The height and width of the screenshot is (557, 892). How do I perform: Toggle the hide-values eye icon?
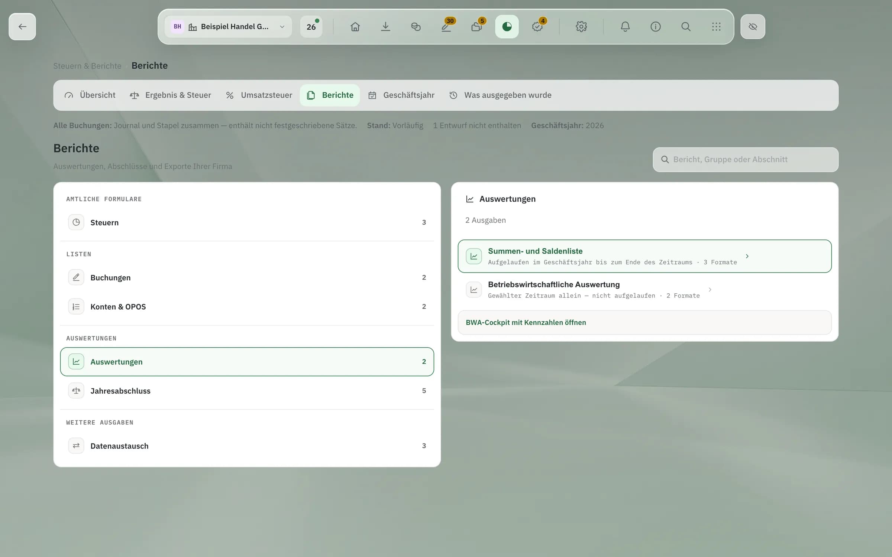click(753, 27)
